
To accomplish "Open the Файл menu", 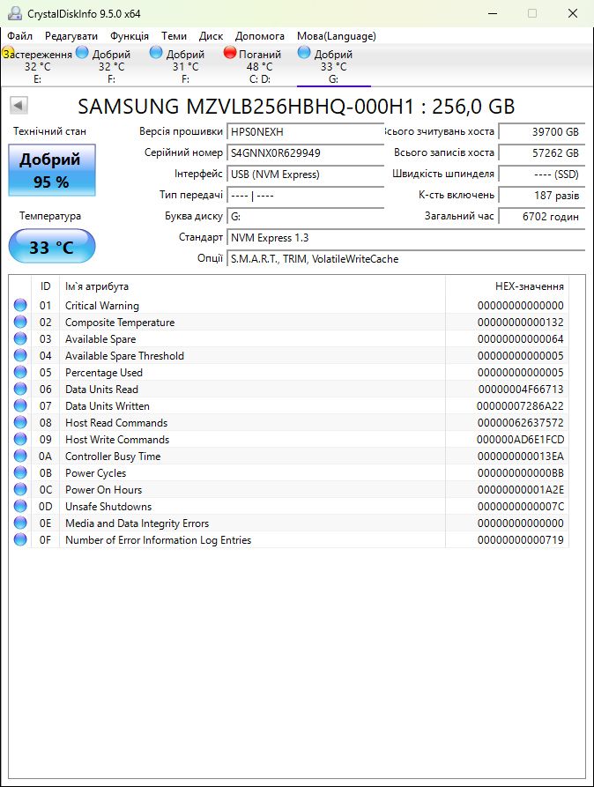I will (x=20, y=36).
